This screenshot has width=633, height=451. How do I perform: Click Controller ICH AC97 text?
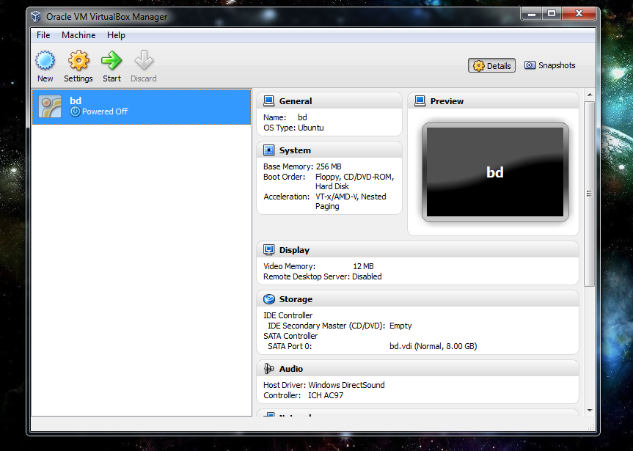pyautogui.click(x=303, y=395)
